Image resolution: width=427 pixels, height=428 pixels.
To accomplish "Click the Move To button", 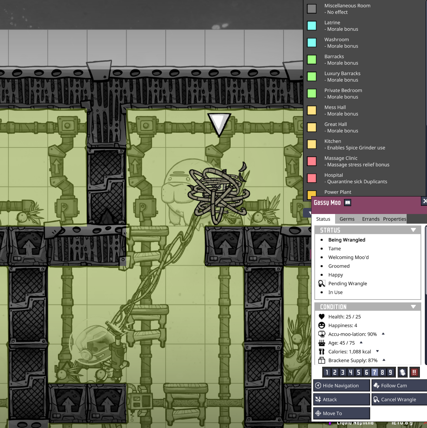I will (x=341, y=413).
